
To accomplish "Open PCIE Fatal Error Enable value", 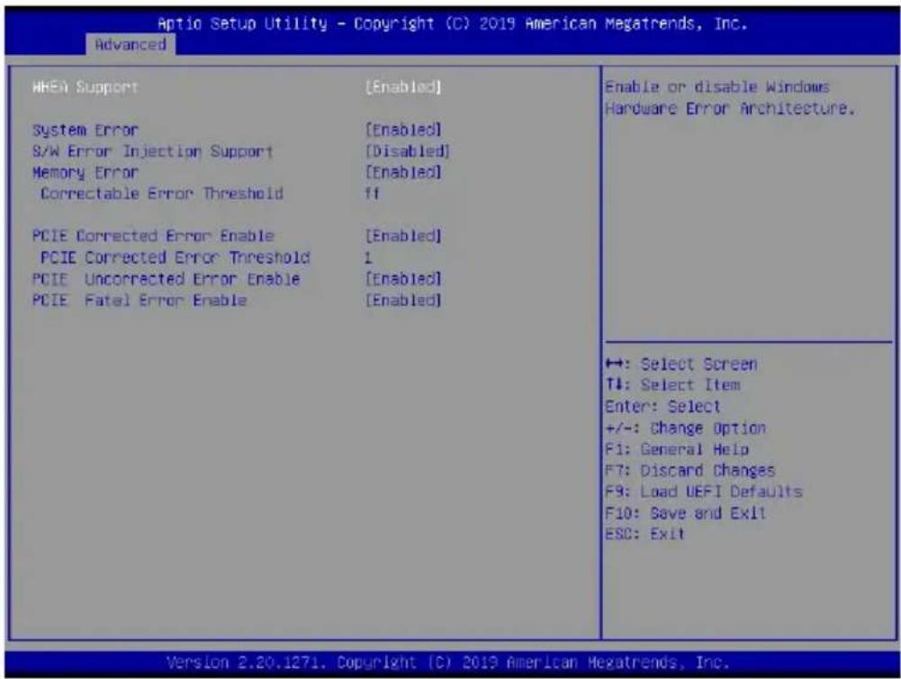I will 403,300.
